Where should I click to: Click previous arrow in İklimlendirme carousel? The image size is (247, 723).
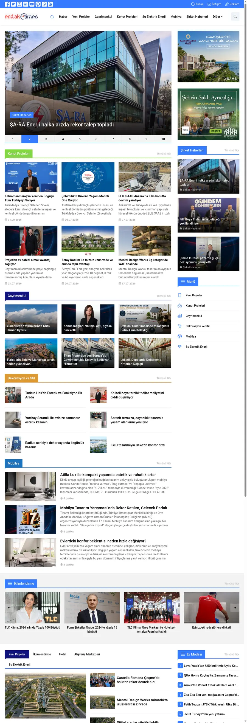[x=9, y=608]
